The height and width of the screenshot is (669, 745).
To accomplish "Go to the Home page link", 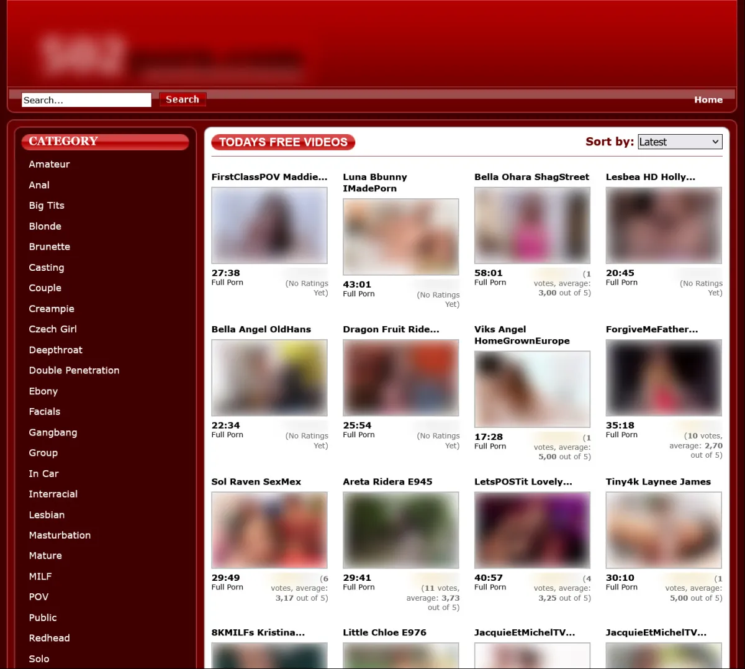I will (708, 99).
